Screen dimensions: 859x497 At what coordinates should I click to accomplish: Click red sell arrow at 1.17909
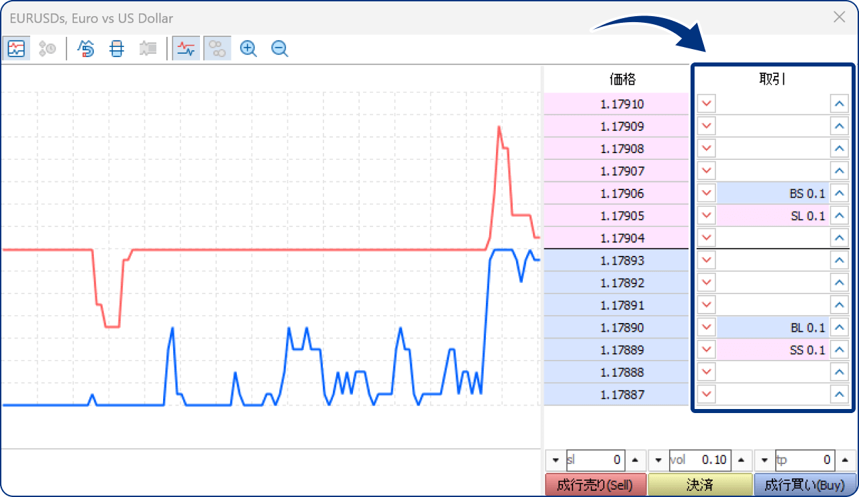pyautogui.click(x=707, y=126)
